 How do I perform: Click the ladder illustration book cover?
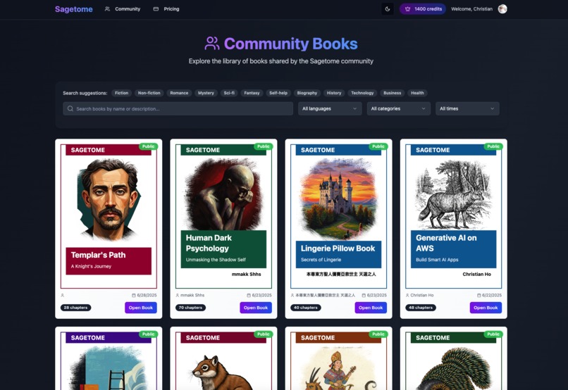[x=109, y=367]
